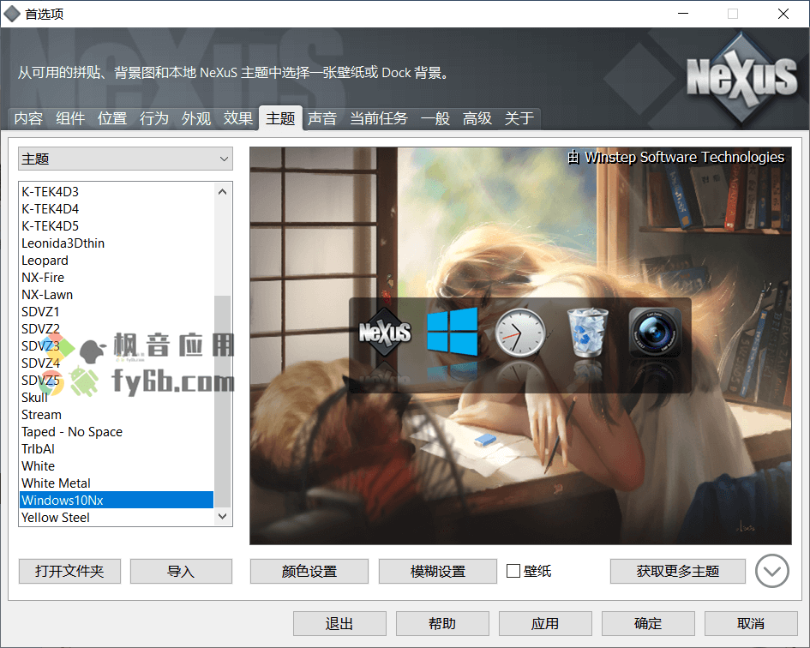Select the Stream theme
810x648 pixels.
(117, 415)
